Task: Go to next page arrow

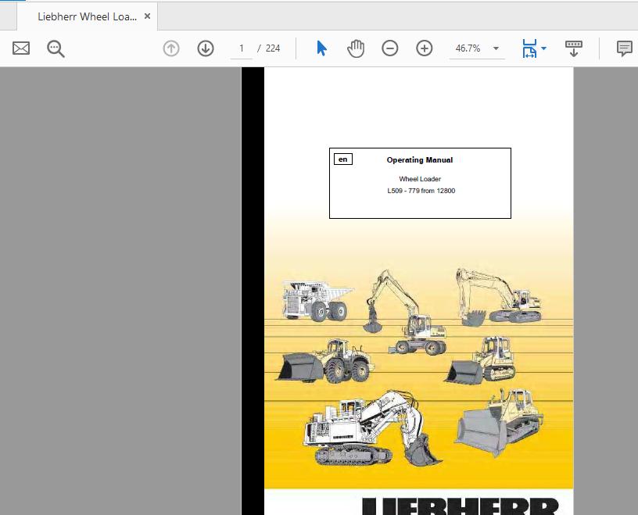Action: [206, 48]
